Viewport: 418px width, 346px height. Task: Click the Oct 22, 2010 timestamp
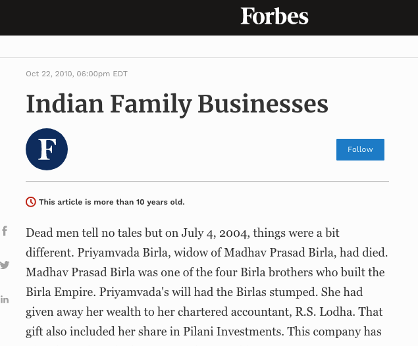tap(76, 74)
